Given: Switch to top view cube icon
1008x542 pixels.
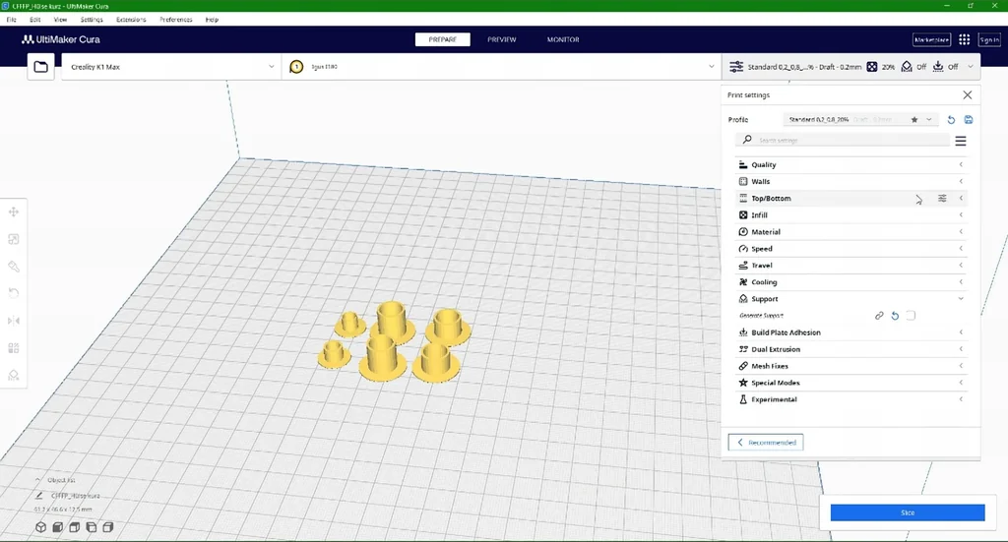Looking at the screenshot, I should point(74,527).
